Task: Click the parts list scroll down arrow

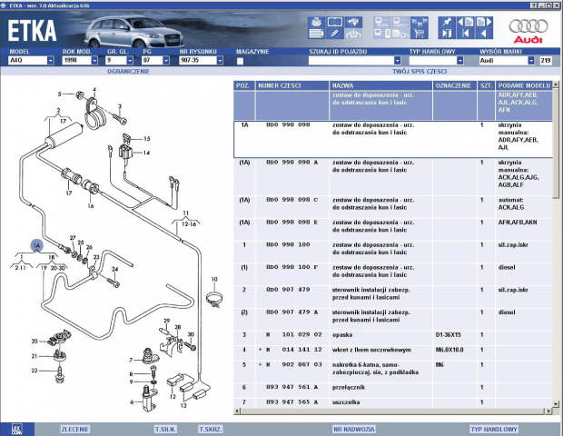Action: pos(556,404)
